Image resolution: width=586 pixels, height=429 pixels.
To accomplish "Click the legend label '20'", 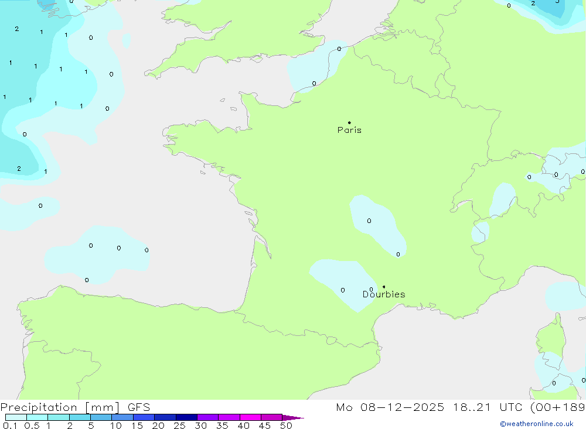I will [158, 425].
